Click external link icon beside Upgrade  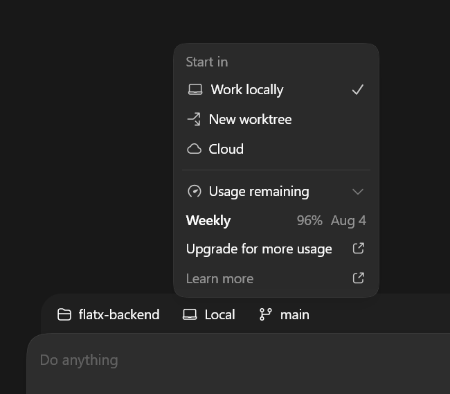coord(359,249)
